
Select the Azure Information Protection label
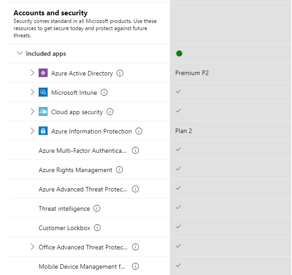92,131
